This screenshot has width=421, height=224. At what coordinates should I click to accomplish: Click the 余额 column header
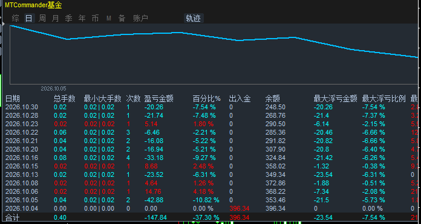pyautogui.click(x=273, y=98)
